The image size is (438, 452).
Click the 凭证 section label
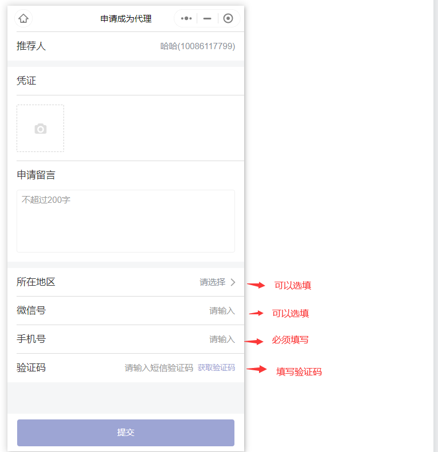(26, 81)
